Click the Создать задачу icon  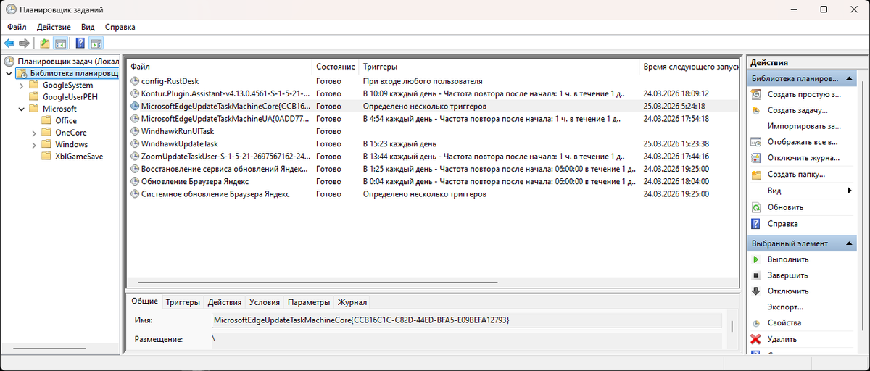(755, 110)
